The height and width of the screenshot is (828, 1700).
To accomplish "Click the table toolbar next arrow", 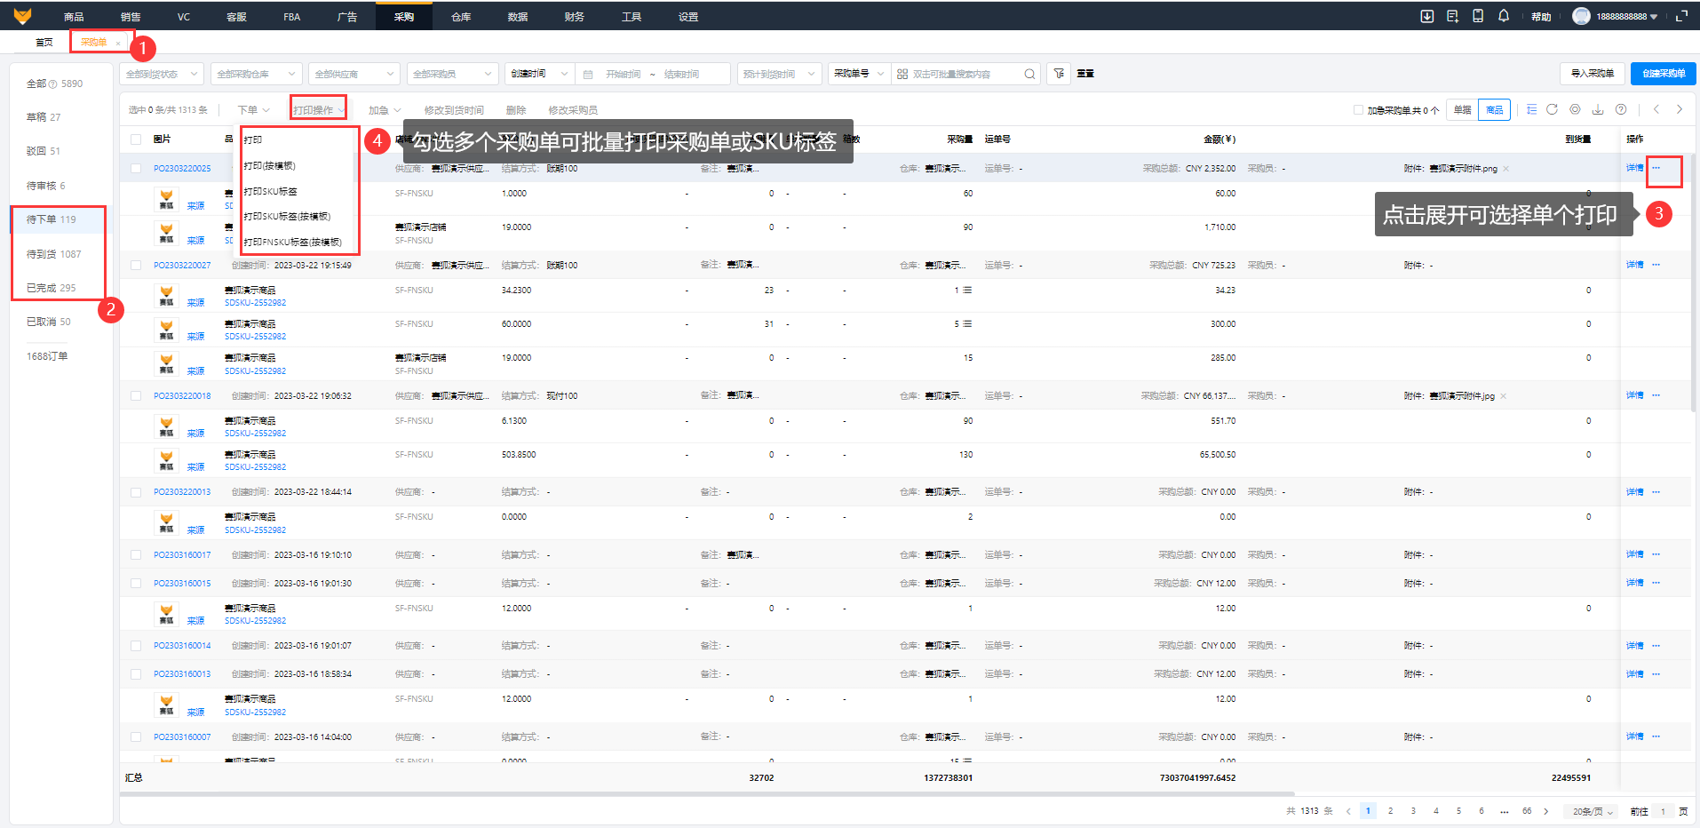I will coord(1680,109).
